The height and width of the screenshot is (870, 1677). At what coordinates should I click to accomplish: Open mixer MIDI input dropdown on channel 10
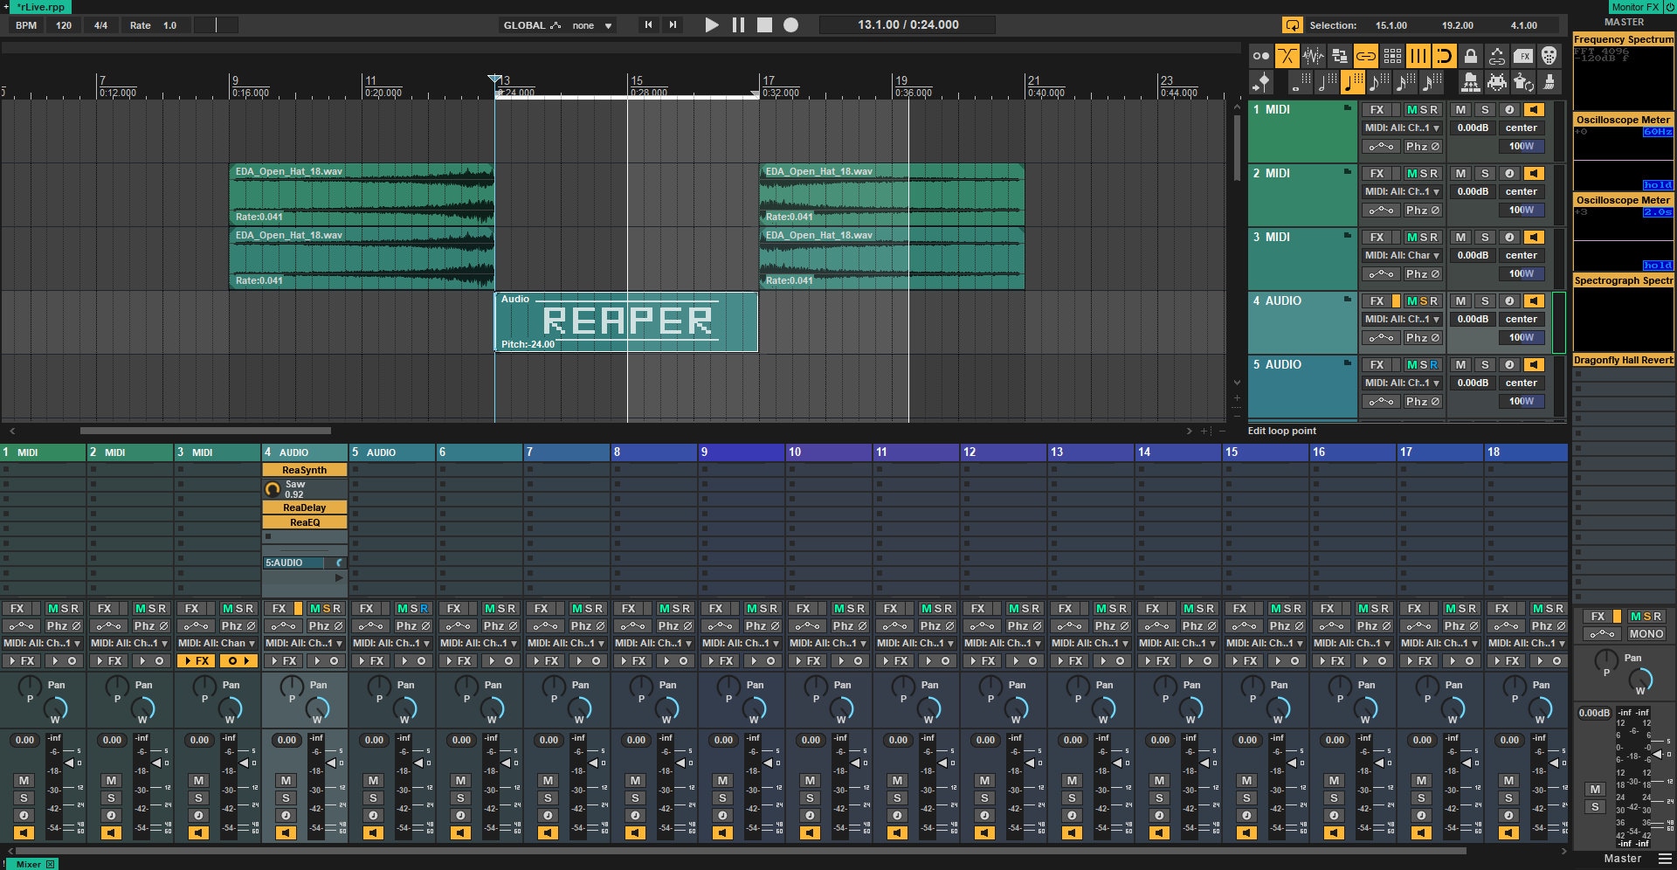click(x=829, y=643)
